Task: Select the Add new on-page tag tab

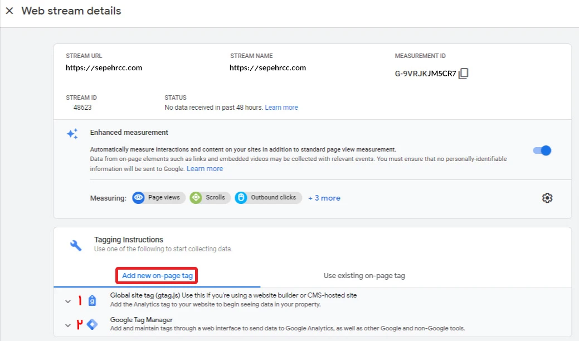Action: click(x=157, y=276)
